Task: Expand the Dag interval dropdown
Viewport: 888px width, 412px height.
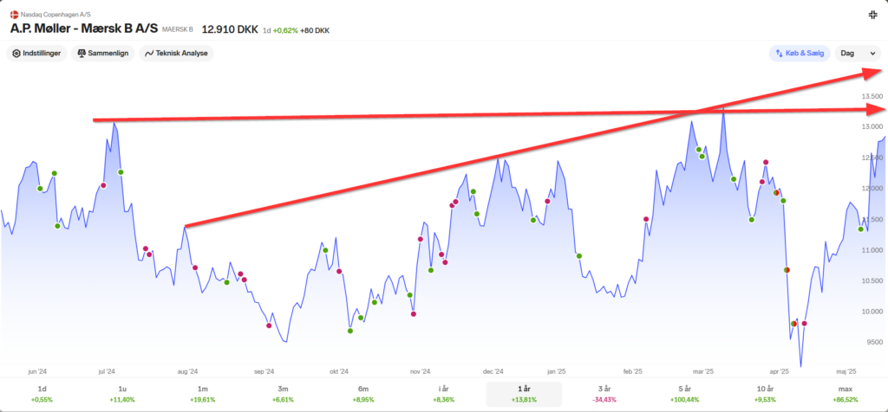Action: coord(858,54)
